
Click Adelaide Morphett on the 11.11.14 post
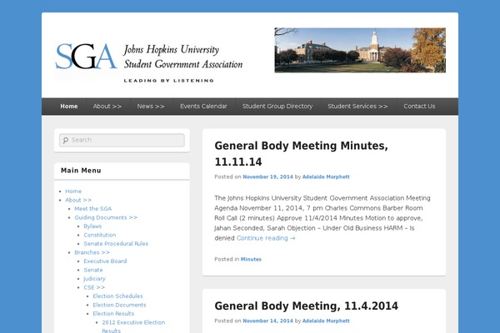pyautogui.click(x=326, y=176)
